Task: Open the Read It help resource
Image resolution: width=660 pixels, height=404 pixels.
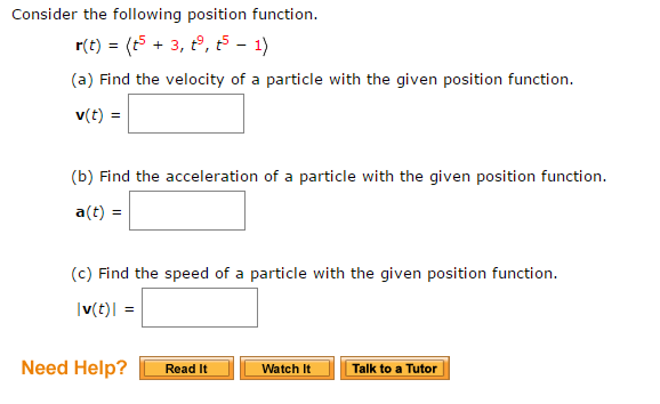Action: click(x=186, y=368)
